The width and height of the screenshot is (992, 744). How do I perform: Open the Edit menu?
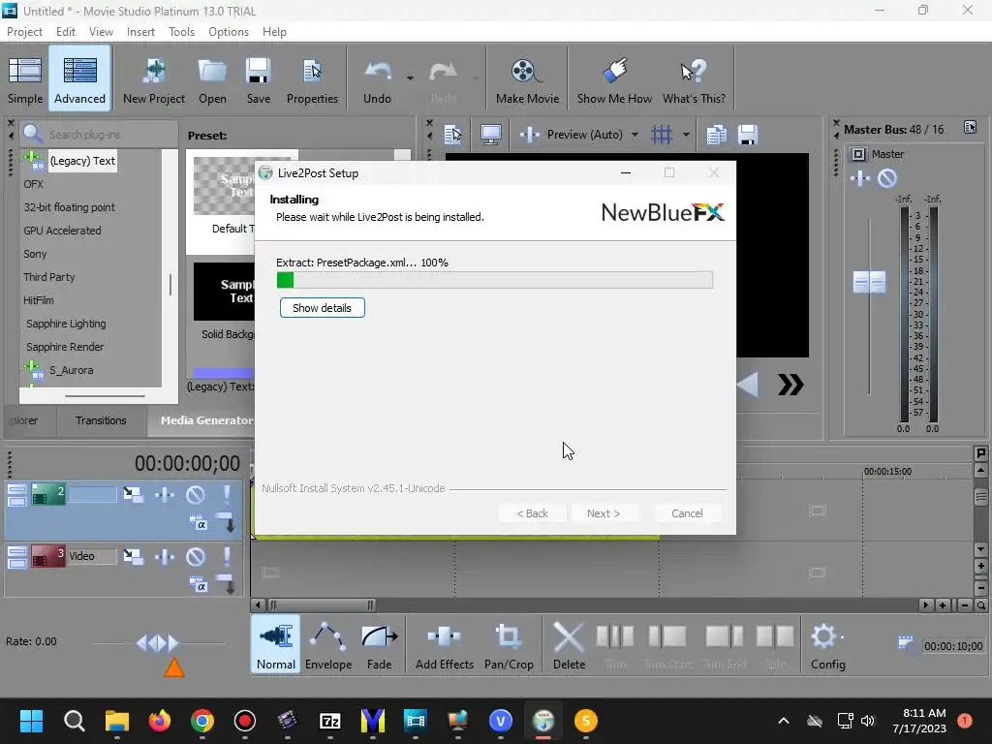click(65, 32)
